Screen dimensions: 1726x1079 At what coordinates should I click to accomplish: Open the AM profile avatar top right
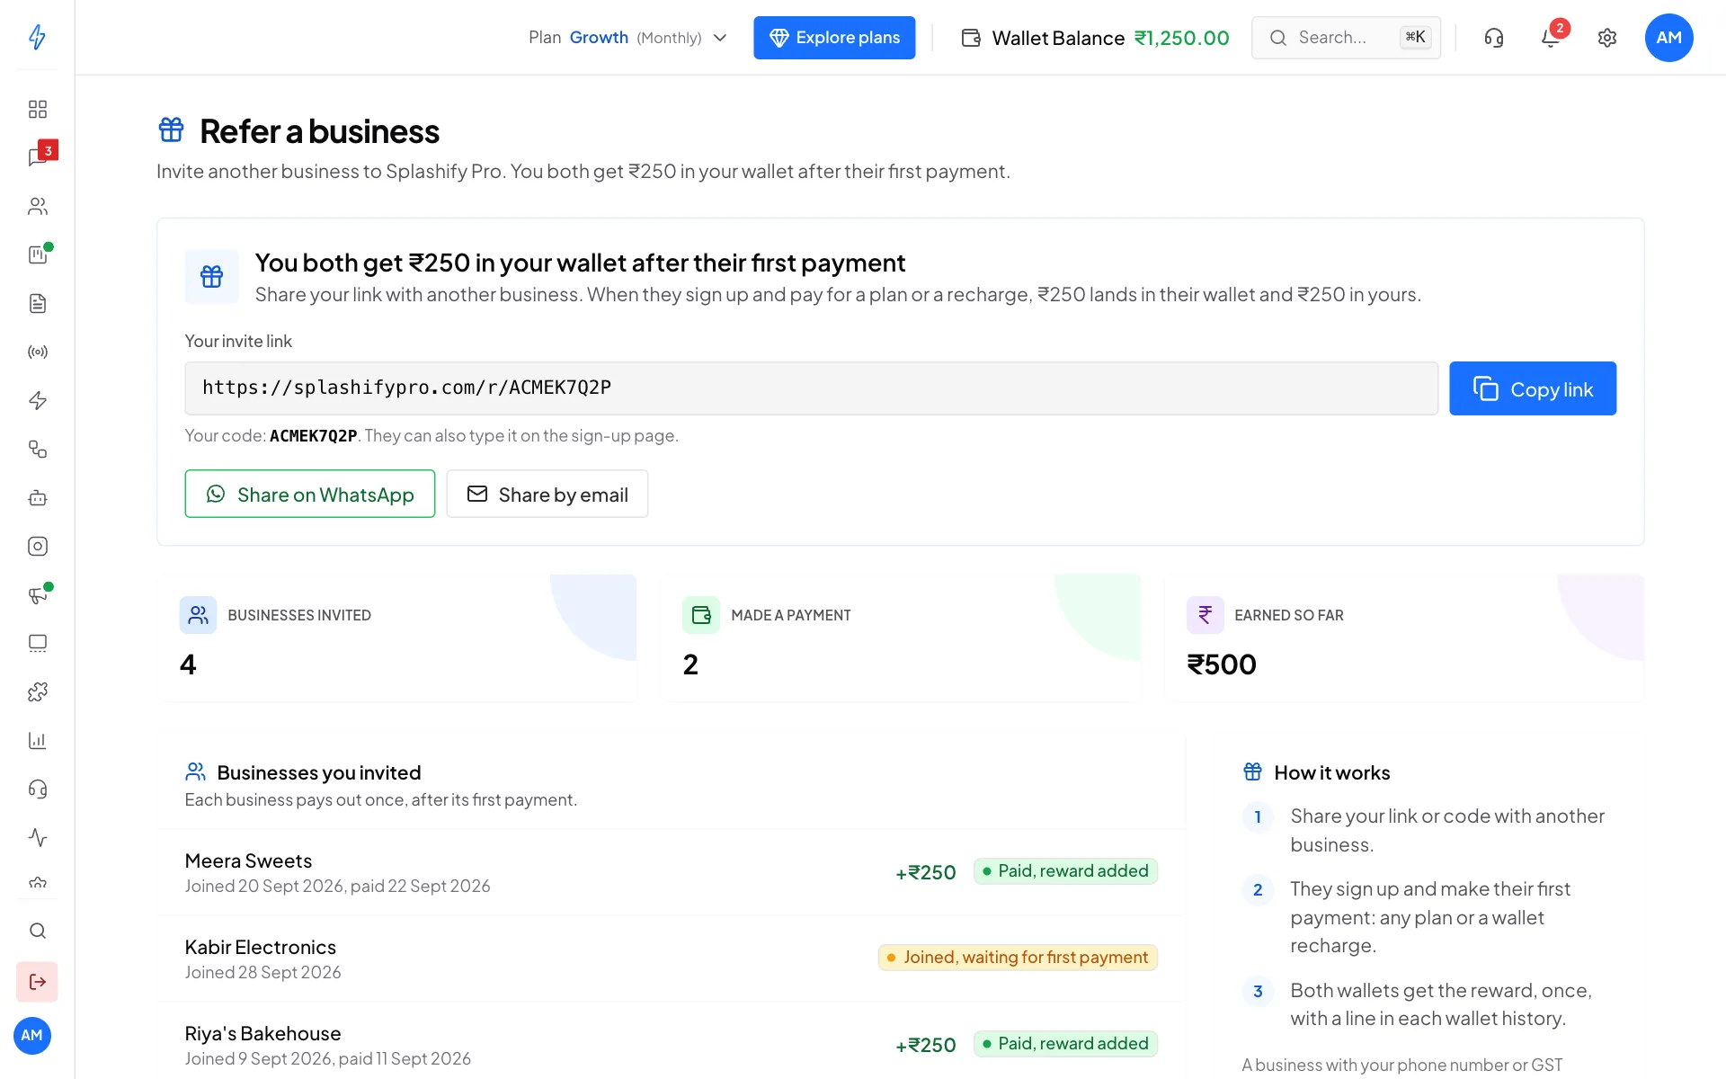tap(1668, 37)
